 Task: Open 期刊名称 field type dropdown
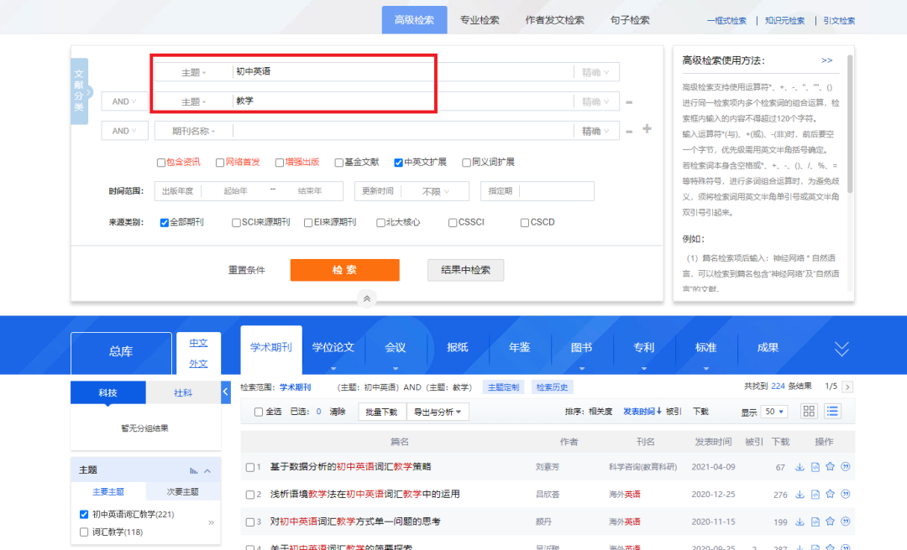click(194, 131)
